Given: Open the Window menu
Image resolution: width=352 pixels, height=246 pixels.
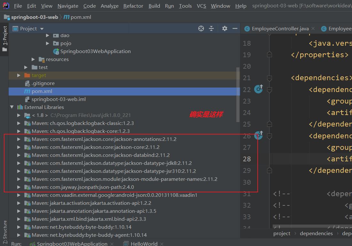Looking at the screenshot, I should click(221, 6).
